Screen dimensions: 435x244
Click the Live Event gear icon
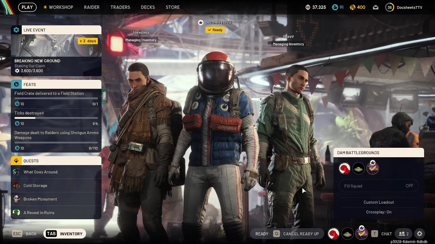pyautogui.click(x=16, y=30)
